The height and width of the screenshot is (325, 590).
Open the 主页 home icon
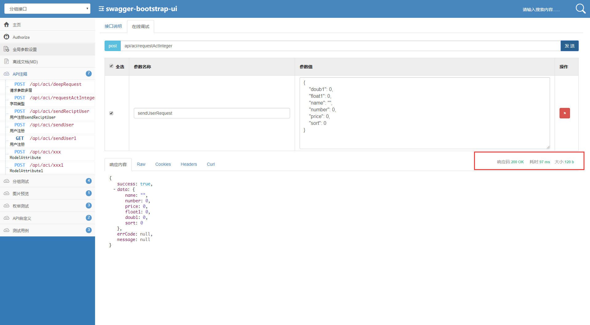point(6,25)
